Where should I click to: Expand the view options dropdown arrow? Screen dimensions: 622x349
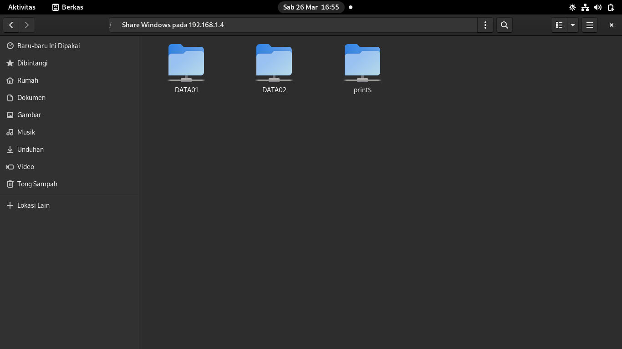[x=573, y=25]
